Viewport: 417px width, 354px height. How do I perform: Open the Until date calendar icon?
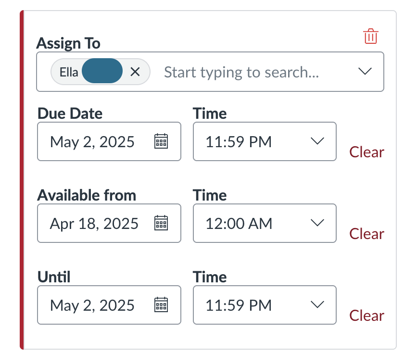point(162,305)
